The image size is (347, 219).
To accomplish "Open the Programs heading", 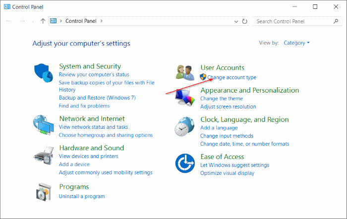I will [x=74, y=187].
